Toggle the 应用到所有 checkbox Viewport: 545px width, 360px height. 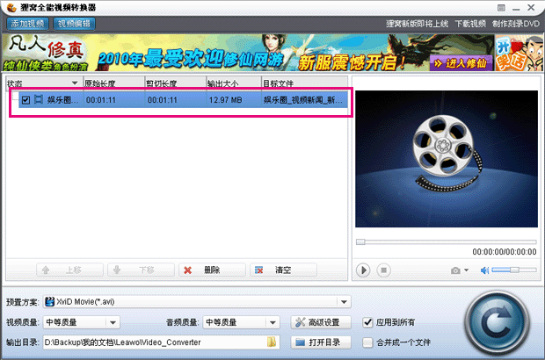tap(367, 322)
